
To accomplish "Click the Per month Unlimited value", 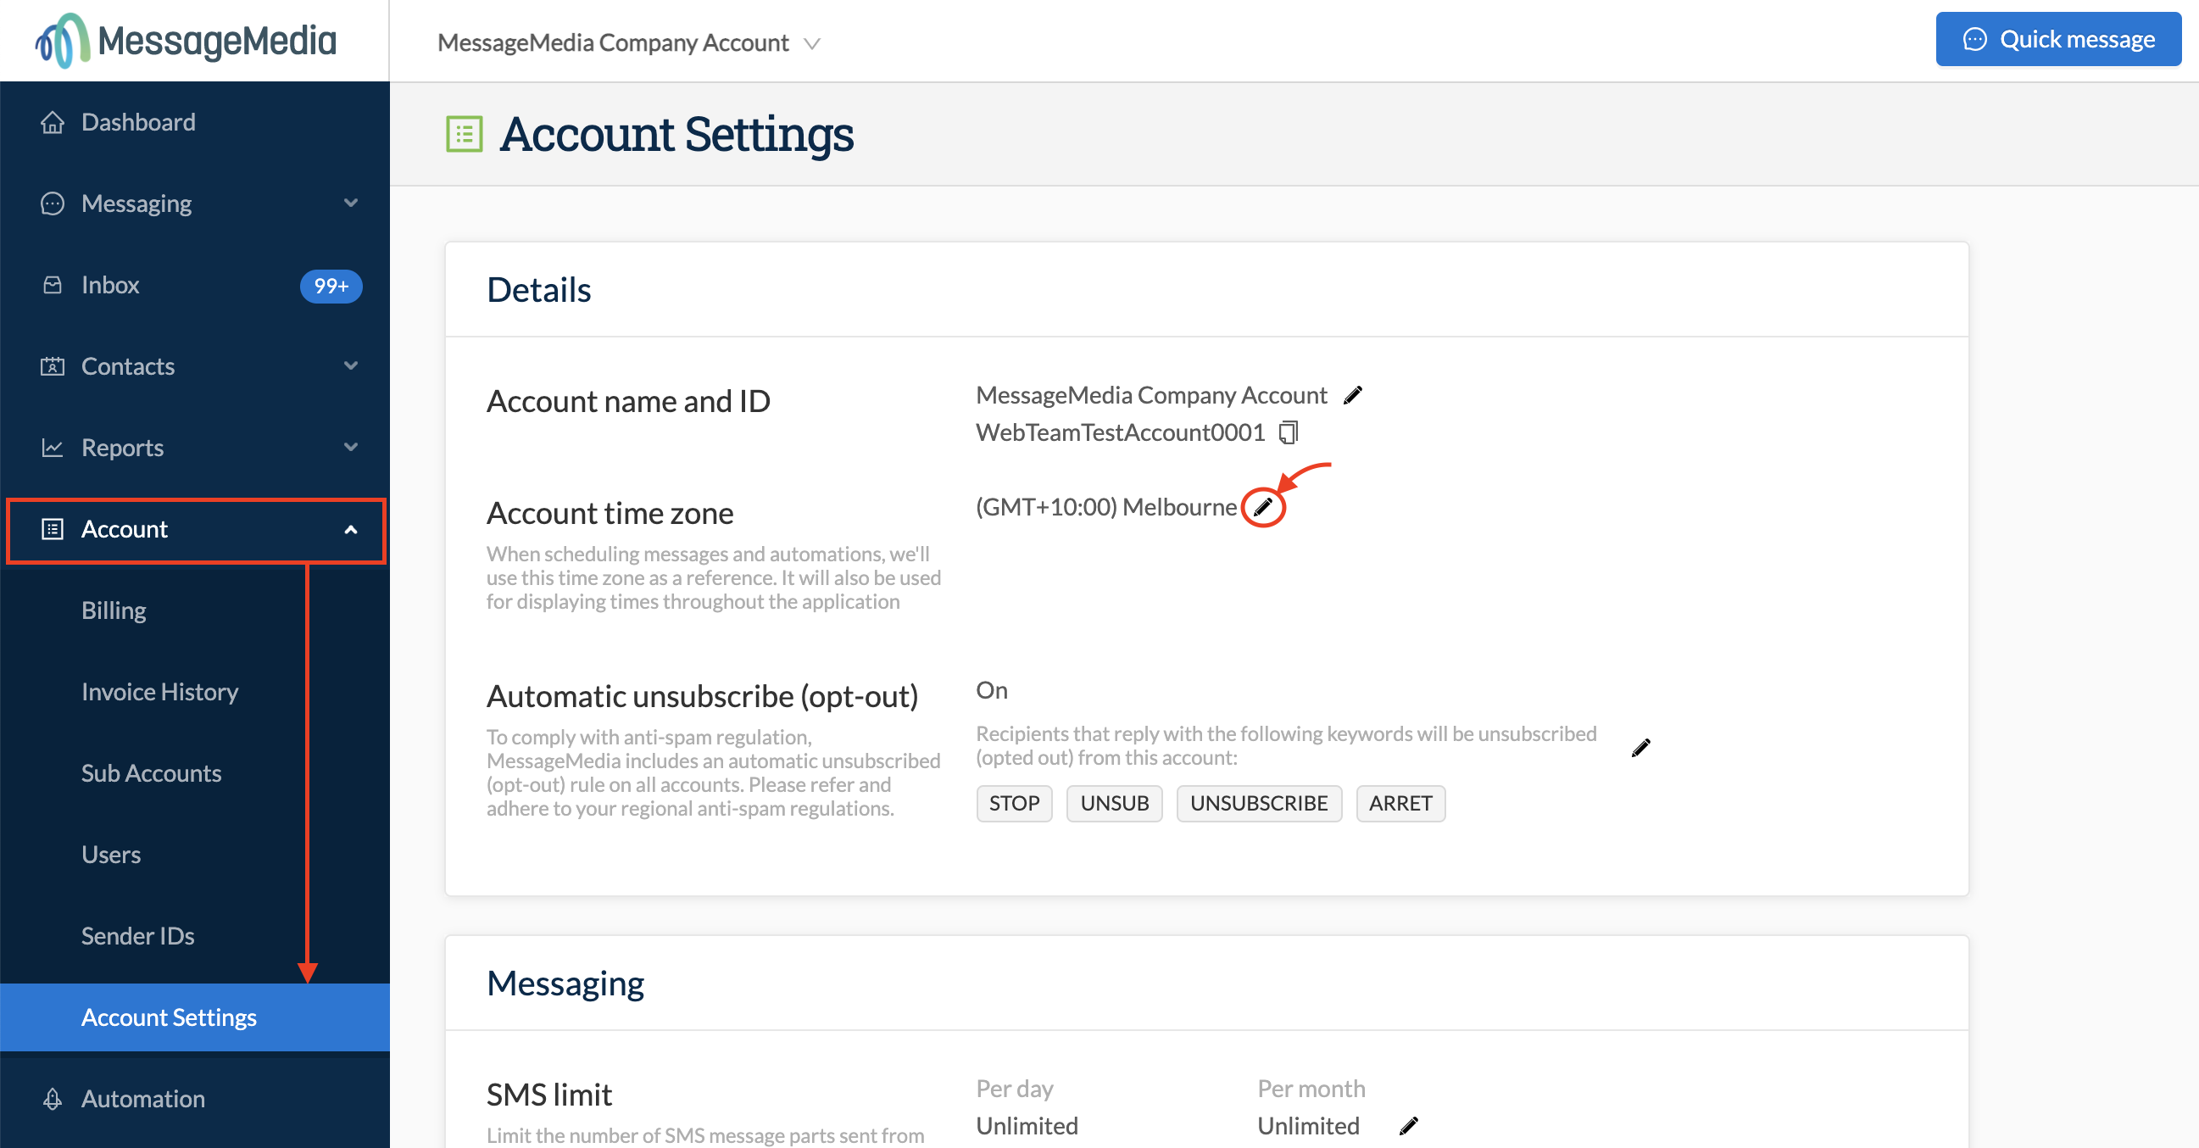I will pos(1308,1126).
